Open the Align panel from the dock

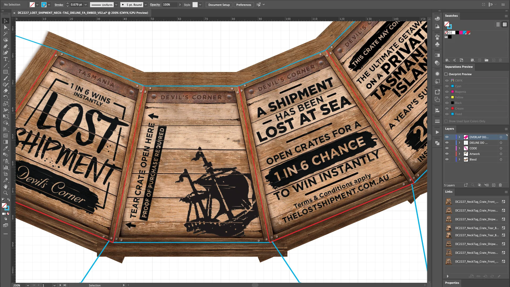pos(437,110)
